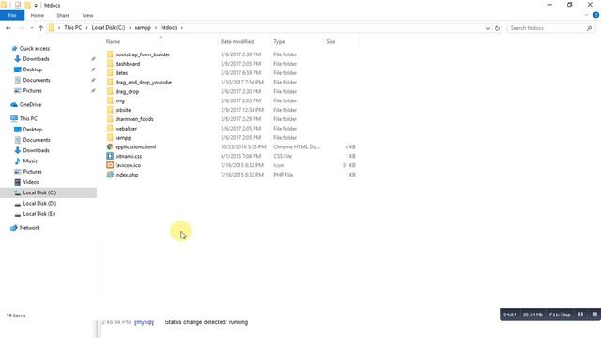Viewport: 601px width, 338px height.
Task: Click the properties icon in title bar
Action: pyautogui.click(x=18, y=5)
